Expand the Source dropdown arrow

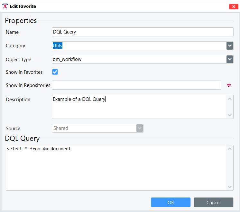pyautogui.click(x=139, y=128)
